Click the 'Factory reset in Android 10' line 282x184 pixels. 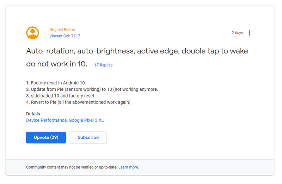click(x=56, y=83)
